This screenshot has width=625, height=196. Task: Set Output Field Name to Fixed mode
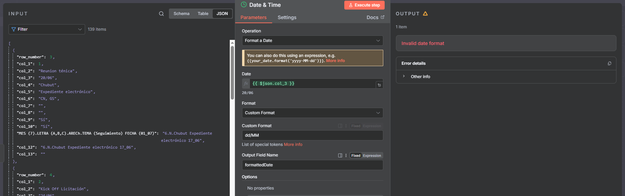click(356, 155)
